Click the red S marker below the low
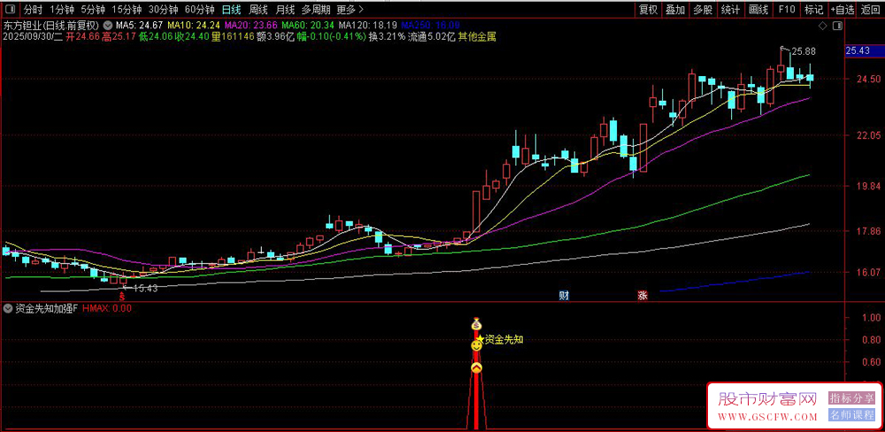The height and width of the screenshot is (432, 885). (122, 295)
